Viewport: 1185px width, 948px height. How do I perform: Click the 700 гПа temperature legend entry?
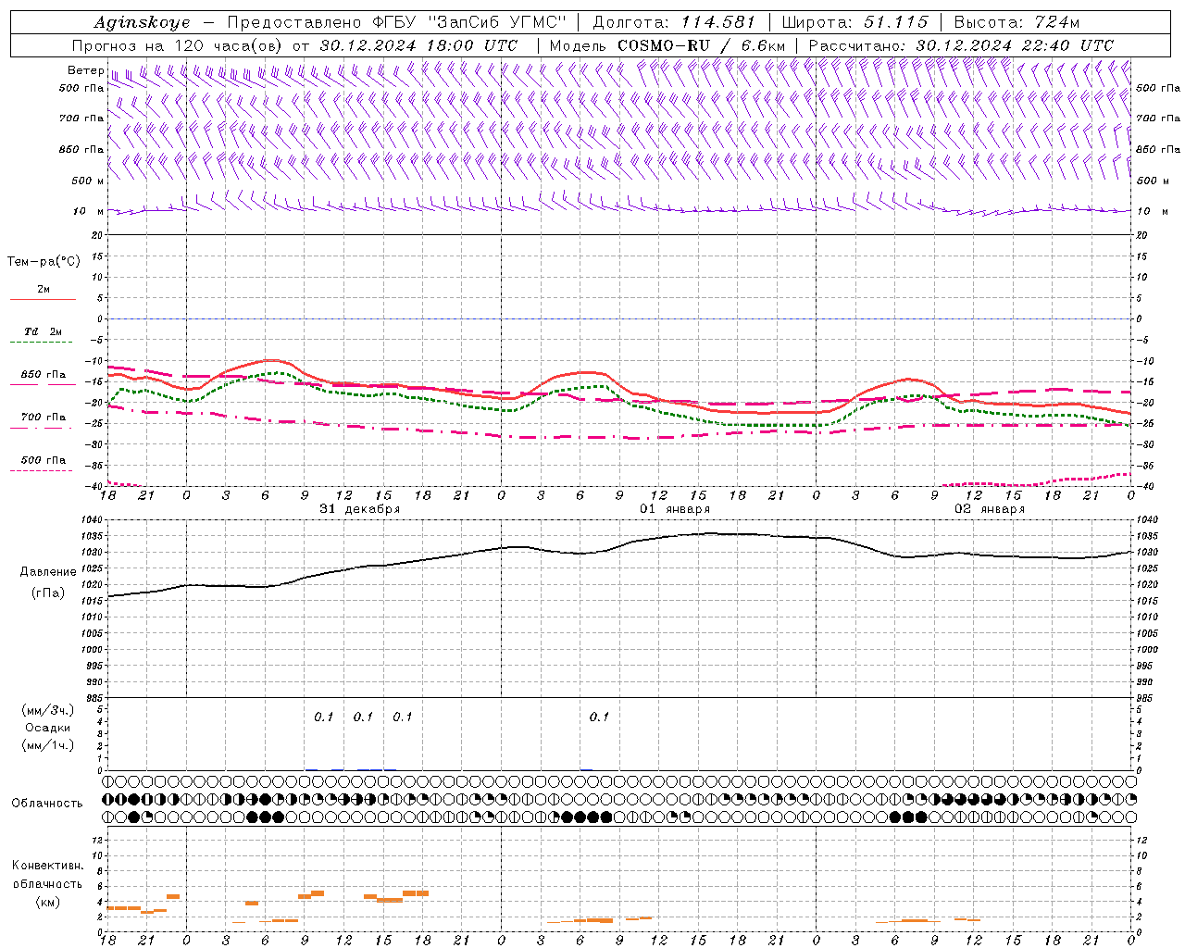43,418
